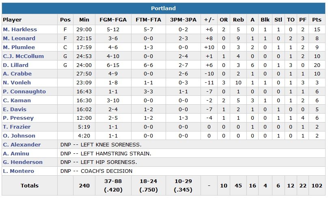This screenshot has width=328, height=198.
Task: Open A. Aminu player link
Action: pyautogui.click(x=16, y=154)
